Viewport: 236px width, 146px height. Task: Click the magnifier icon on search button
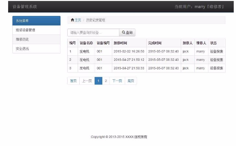pyautogui.click(x=124, y=33)
